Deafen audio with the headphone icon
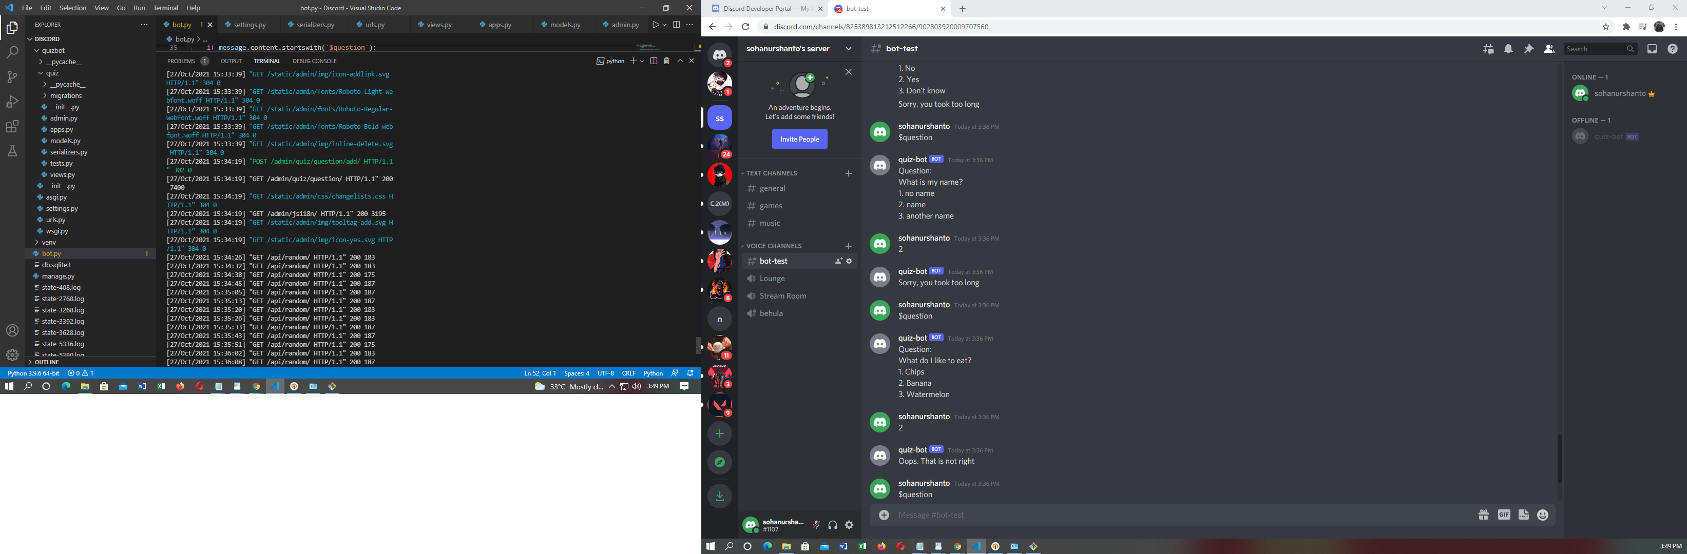The height and width of the screenshot is (554, 1687). 832,525
